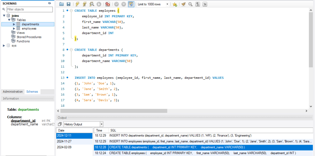Save current statement as favorite snippet
The width and height of the screenshot is (315, 156).
point(175,4)
